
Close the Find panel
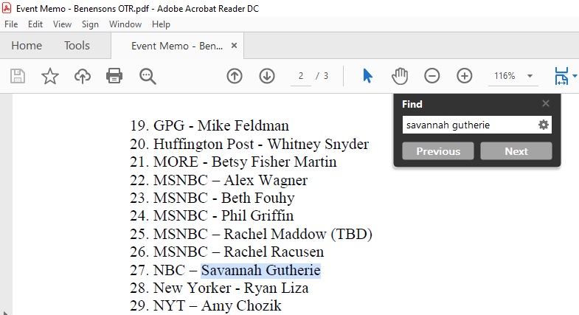[x=546, y=103]
